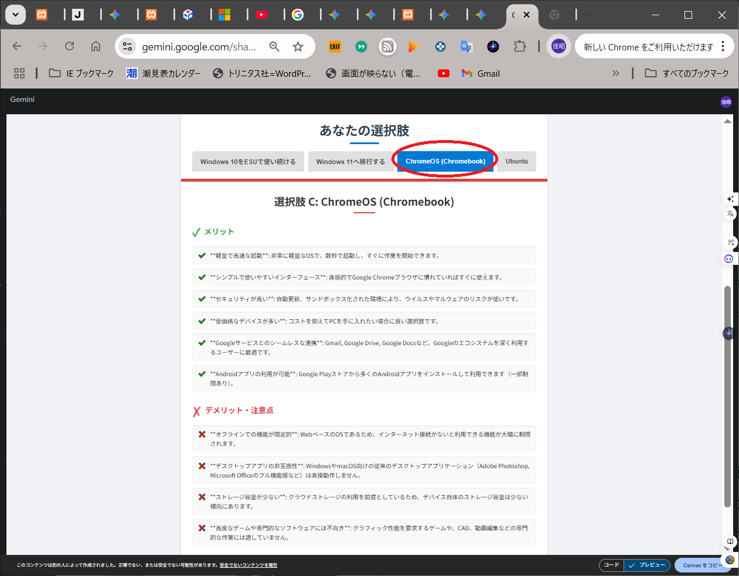Click the あなたの選択肢 heading

click(364, 131)
